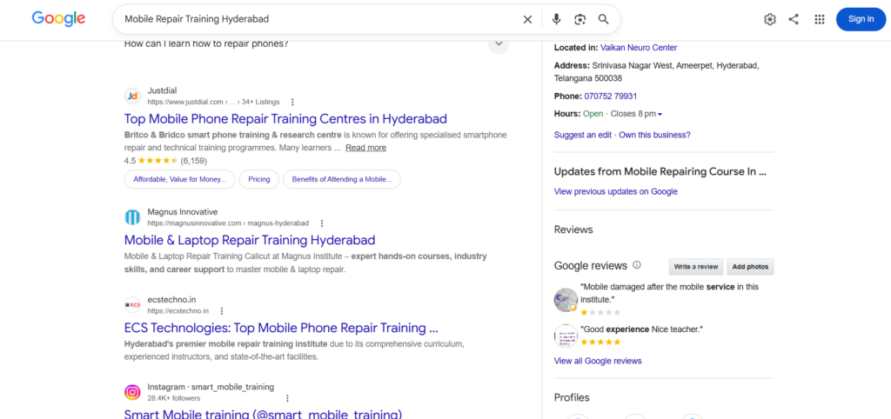Click the Write a review button
The image size is (891, 419).
pyautogui.click(x=696, y=266)
